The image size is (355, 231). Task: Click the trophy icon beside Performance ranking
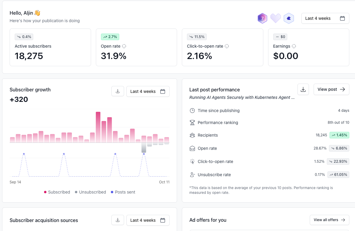[x=192, y=123]
